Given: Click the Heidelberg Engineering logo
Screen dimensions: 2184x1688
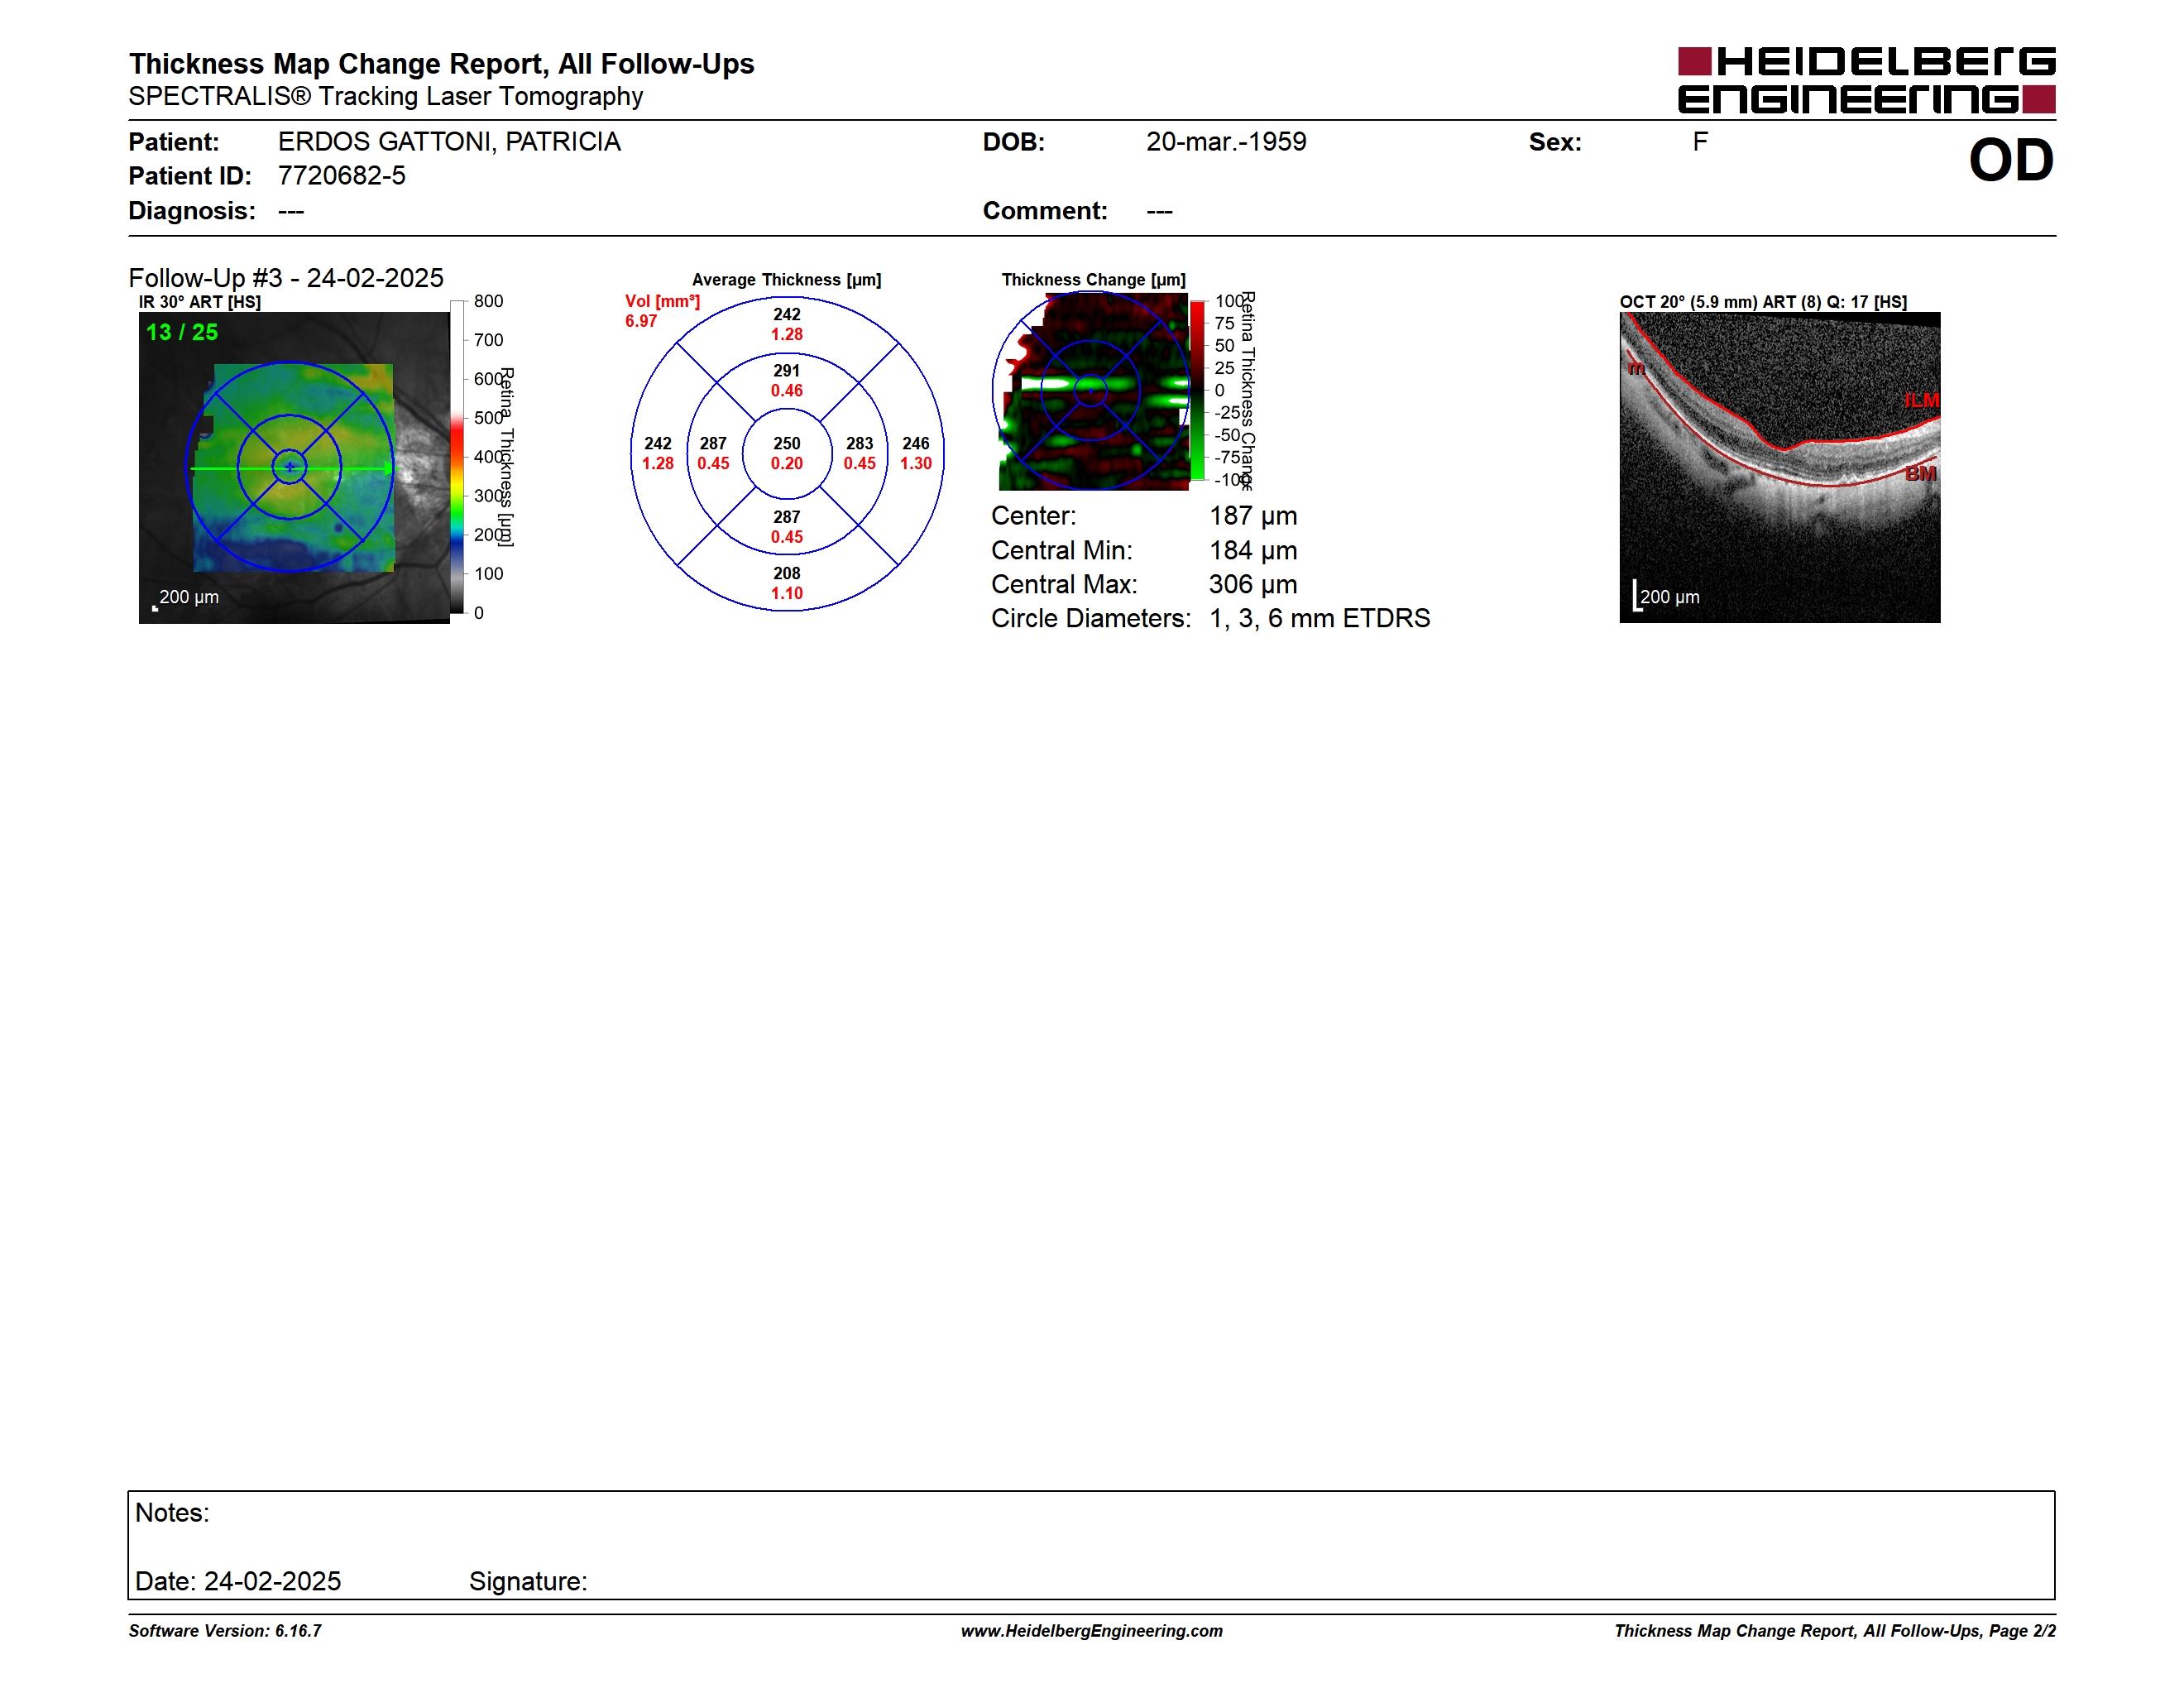Looking at the screenshot, I should 1866,80.
